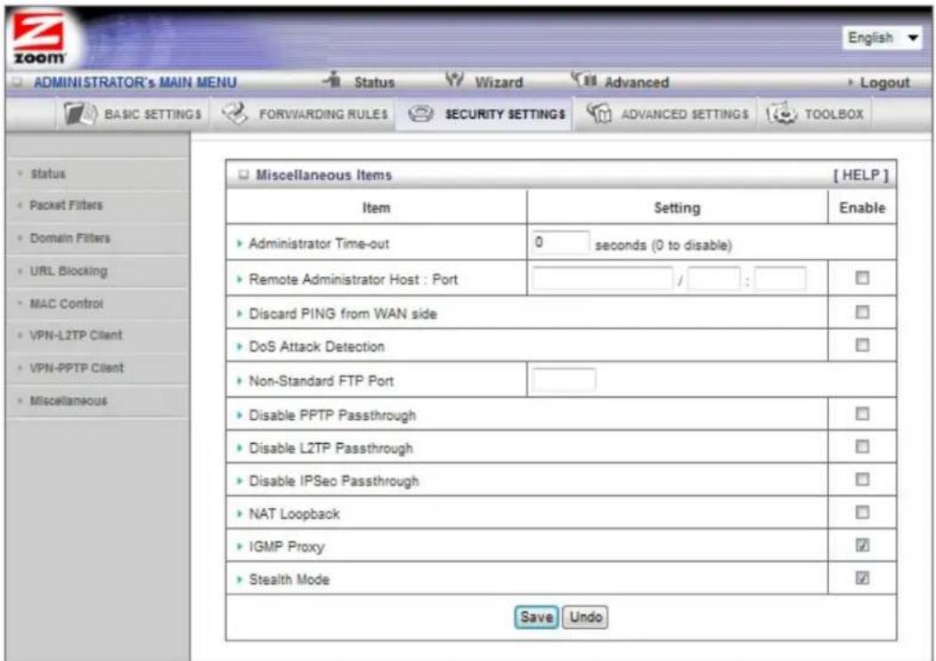Uncheck the IGMP Proxy checkbox
936x661 pixels.
pyautogui.click(x=862, y=545)
